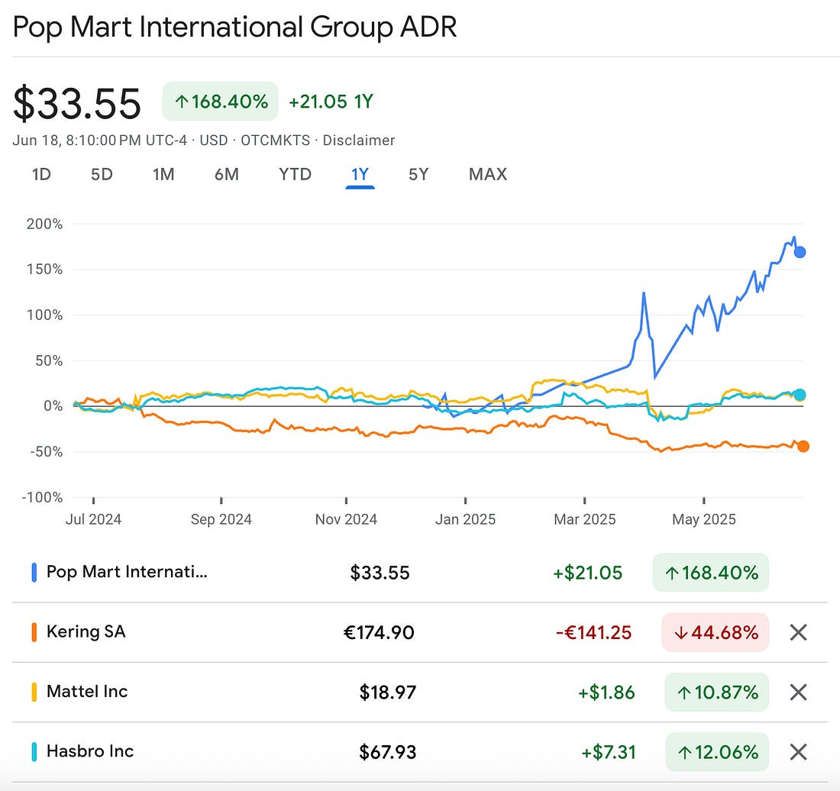Open the Pop Mart Internati... comparison row
Viewport: 840px width, 791px height.
click(x=419, y=573)
